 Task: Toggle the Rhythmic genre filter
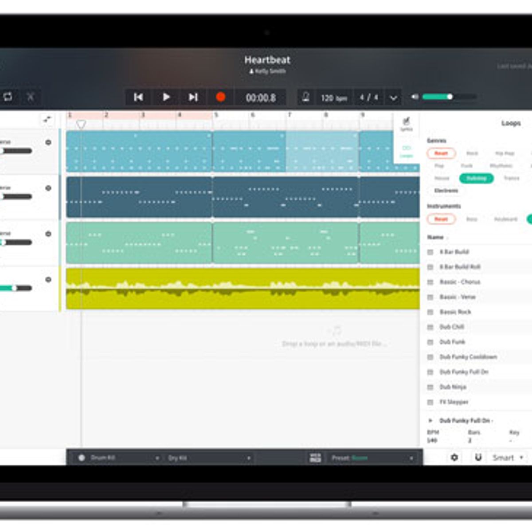point(501,166)
